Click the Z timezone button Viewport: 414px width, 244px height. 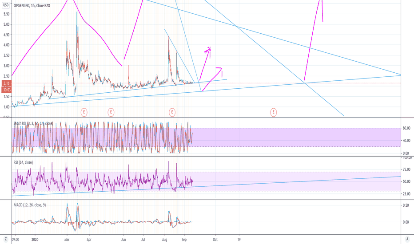5,239
